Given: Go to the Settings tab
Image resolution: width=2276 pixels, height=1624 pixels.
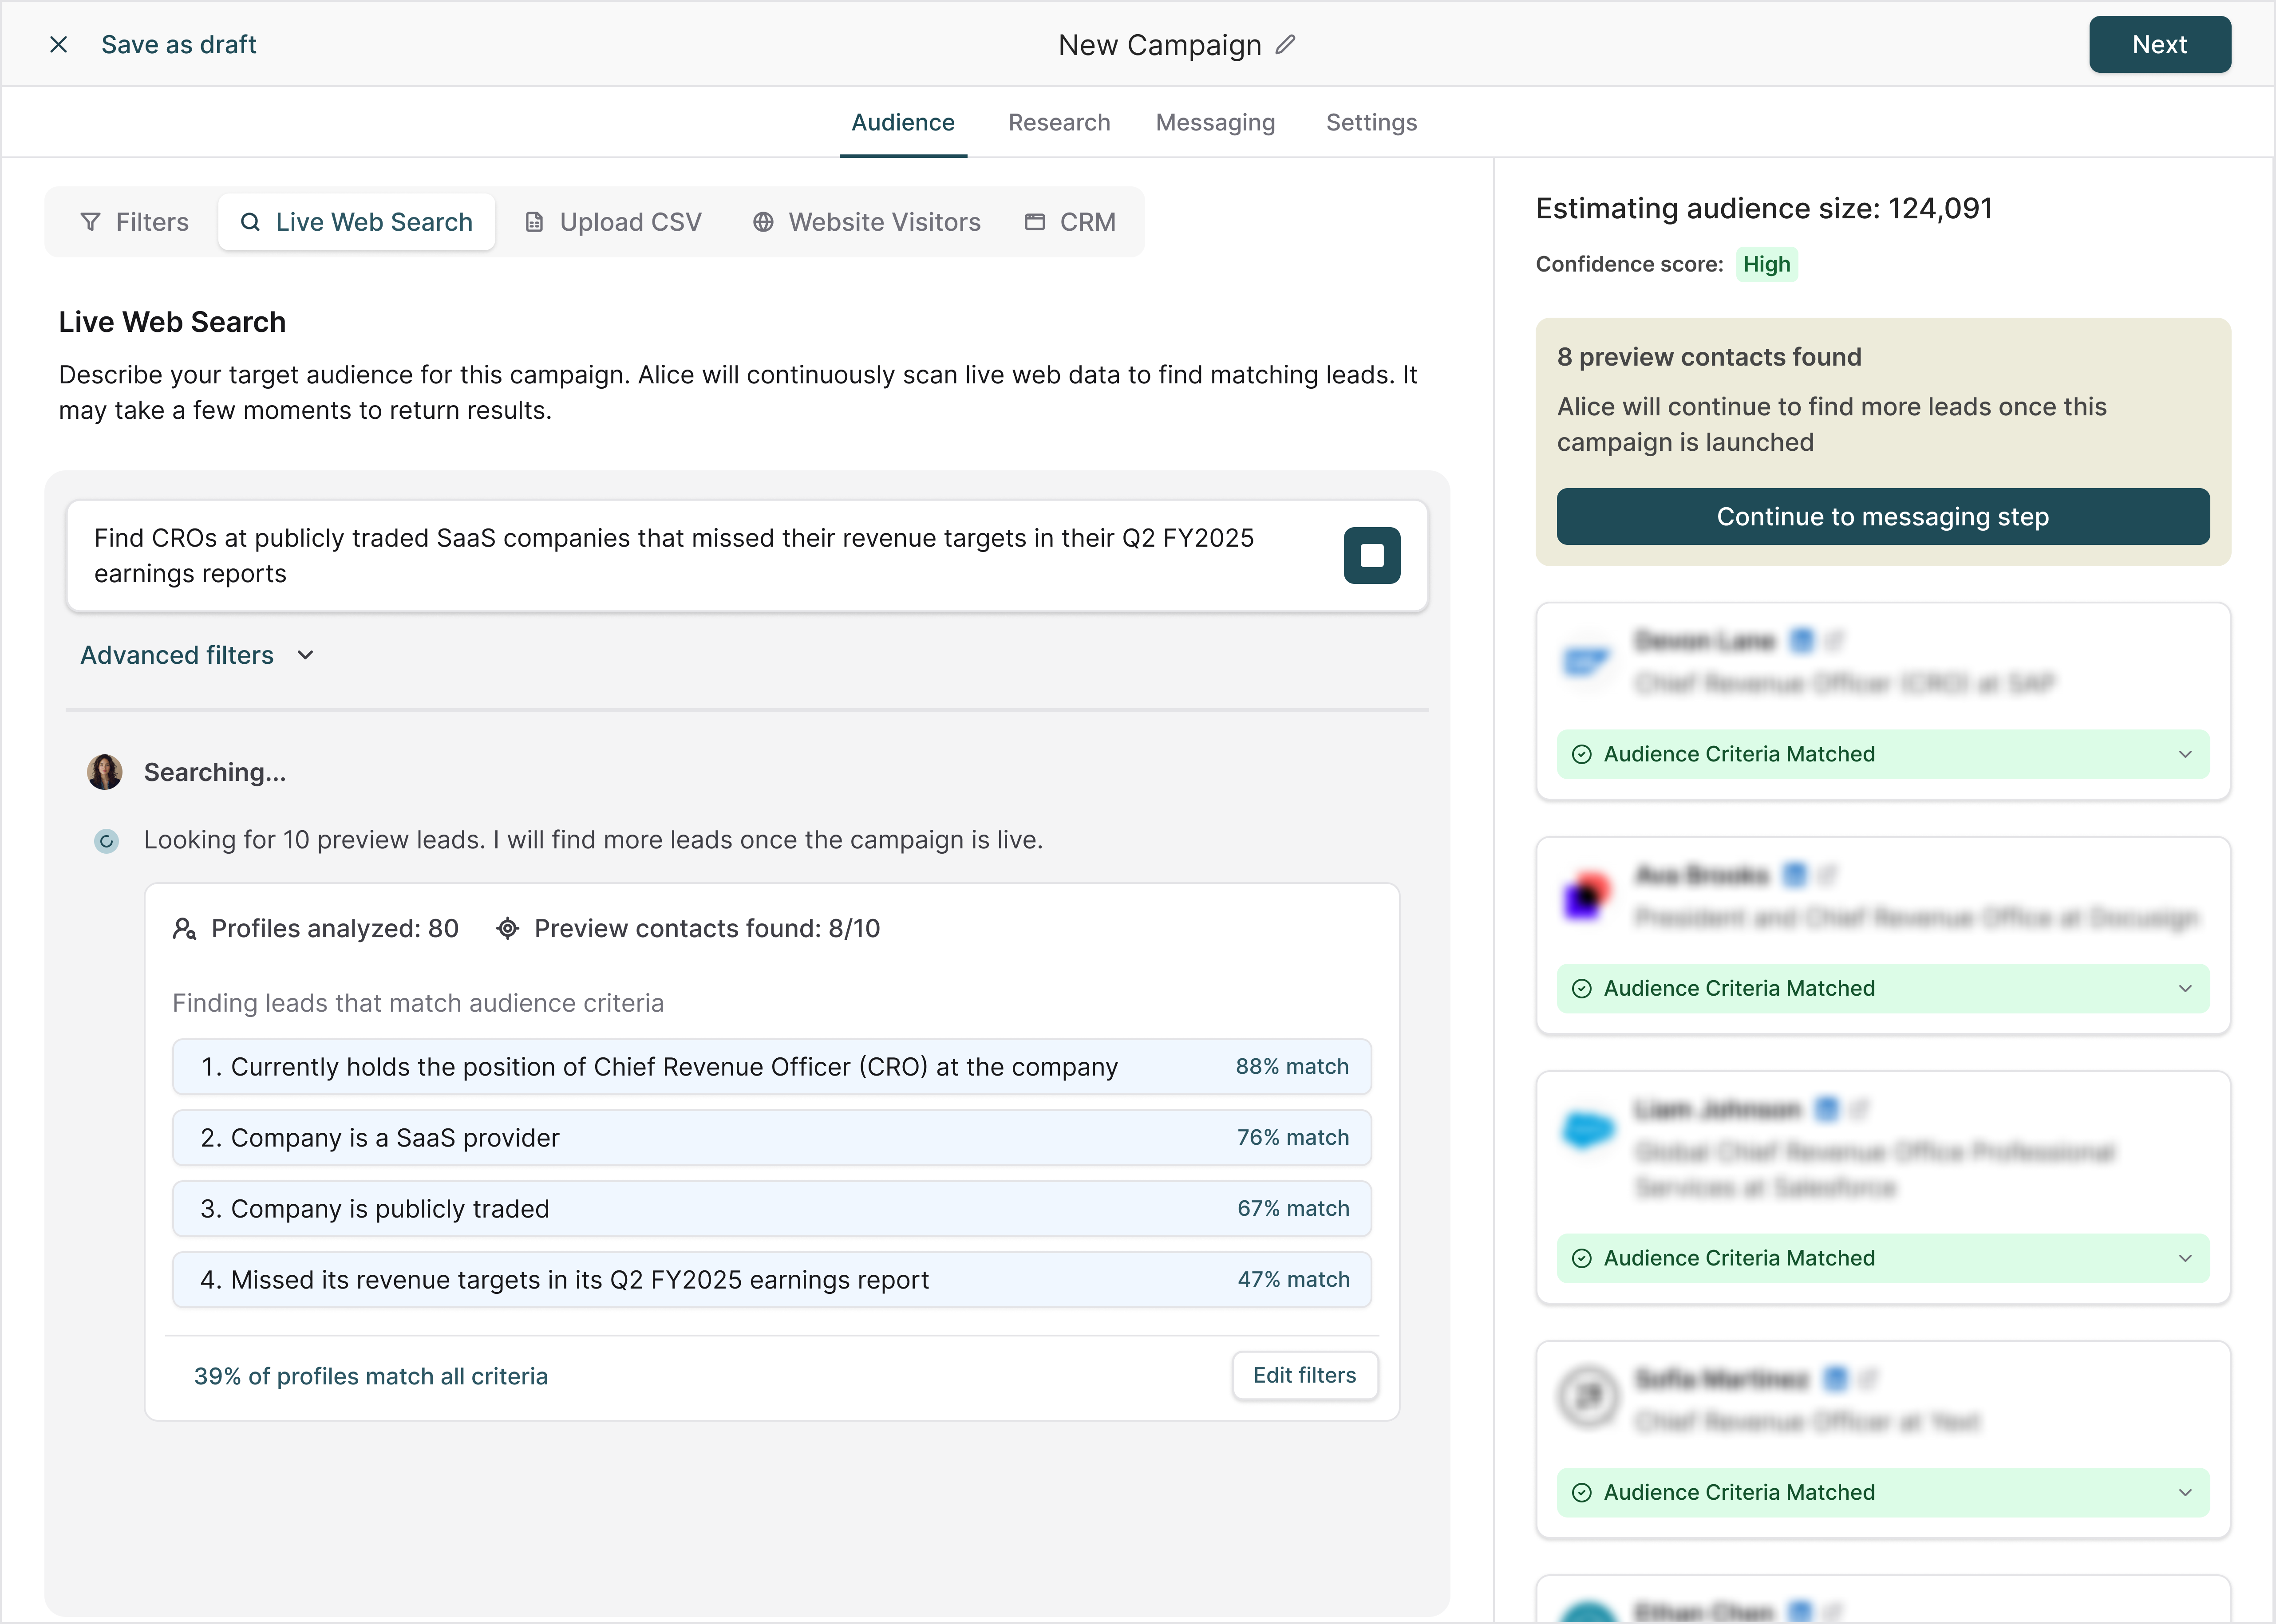Looking at the screenshot, I should (1371, 122).
